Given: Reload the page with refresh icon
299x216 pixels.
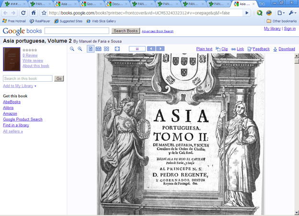Looking at the screenshot, I should (23, 13).
